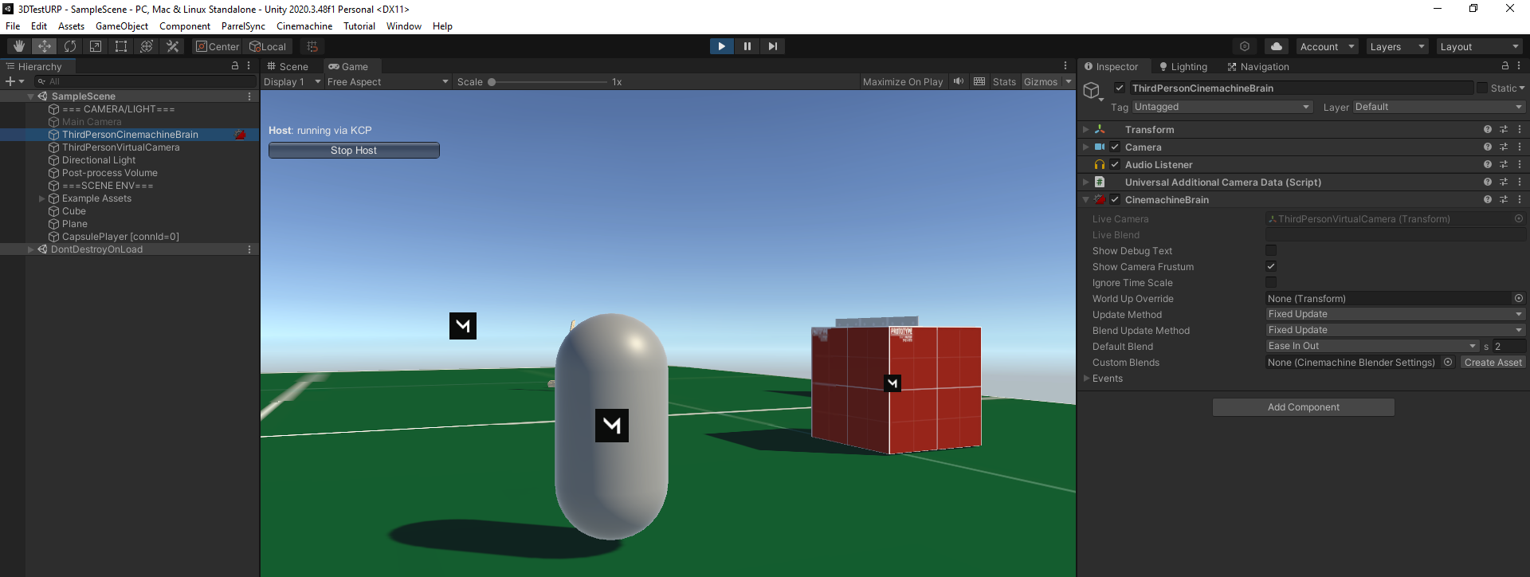Open CinemachineBrain help icon
The height and width of the screenshot is (577, 1530).
1488,199
